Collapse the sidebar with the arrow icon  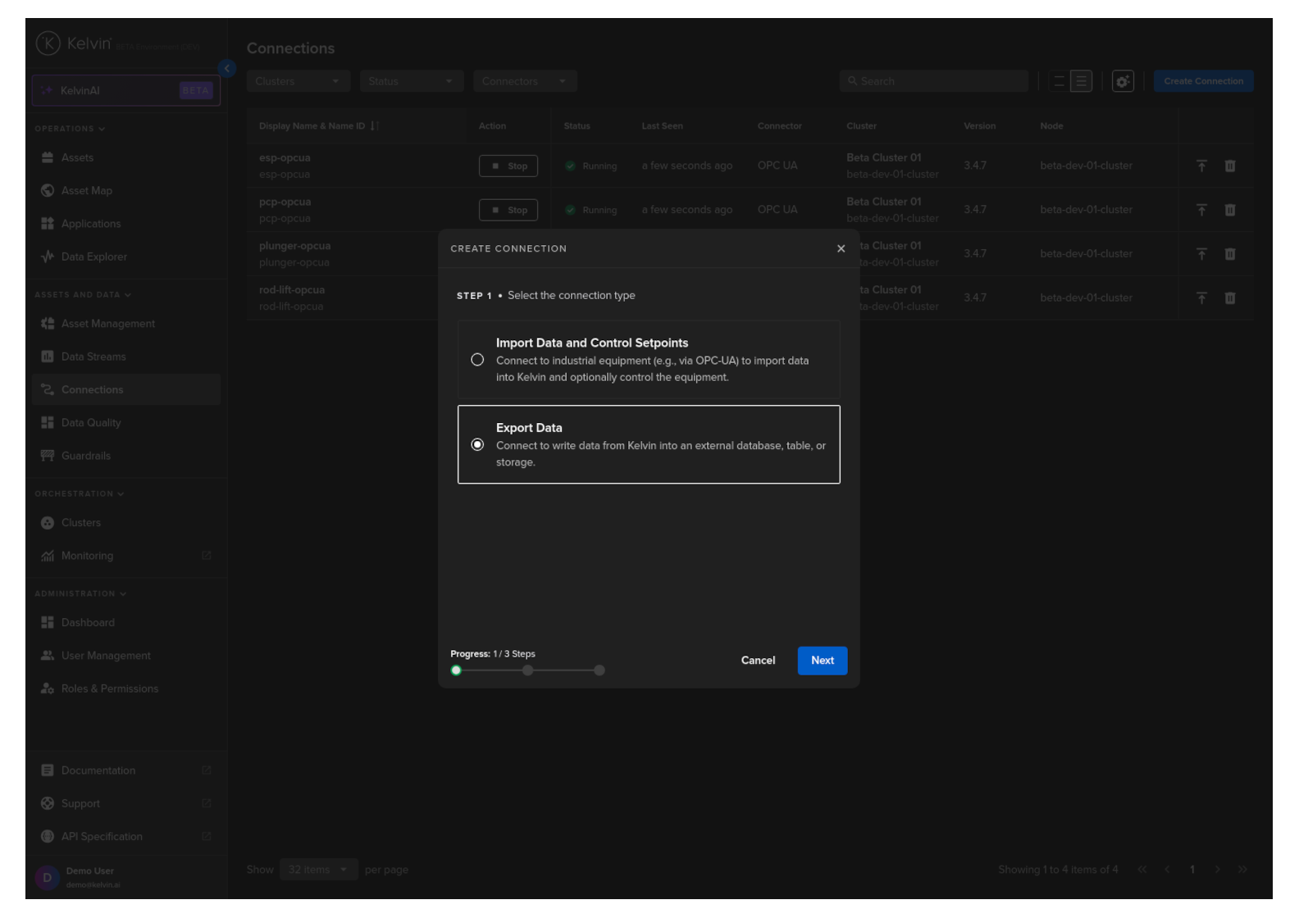227,69
